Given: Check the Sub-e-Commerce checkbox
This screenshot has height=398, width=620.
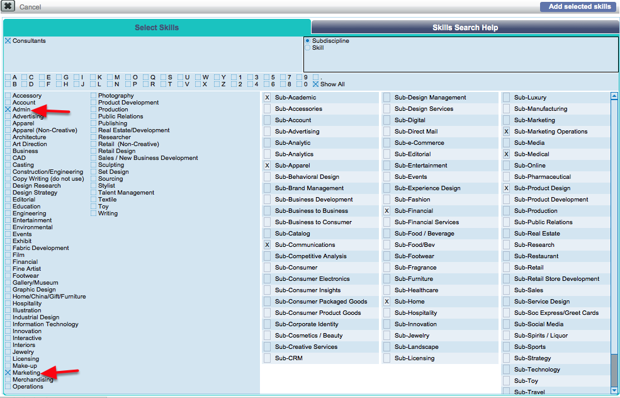Looking at the screenshot, I should (386, 143).
